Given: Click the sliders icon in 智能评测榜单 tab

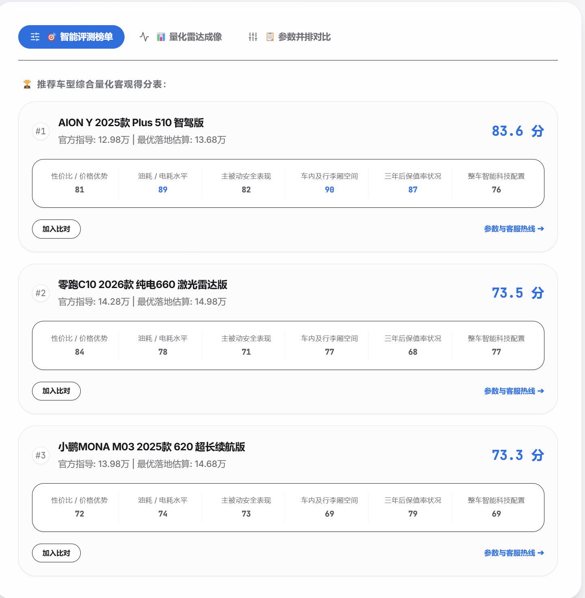Looking at the screenshot, I should 35,37.
